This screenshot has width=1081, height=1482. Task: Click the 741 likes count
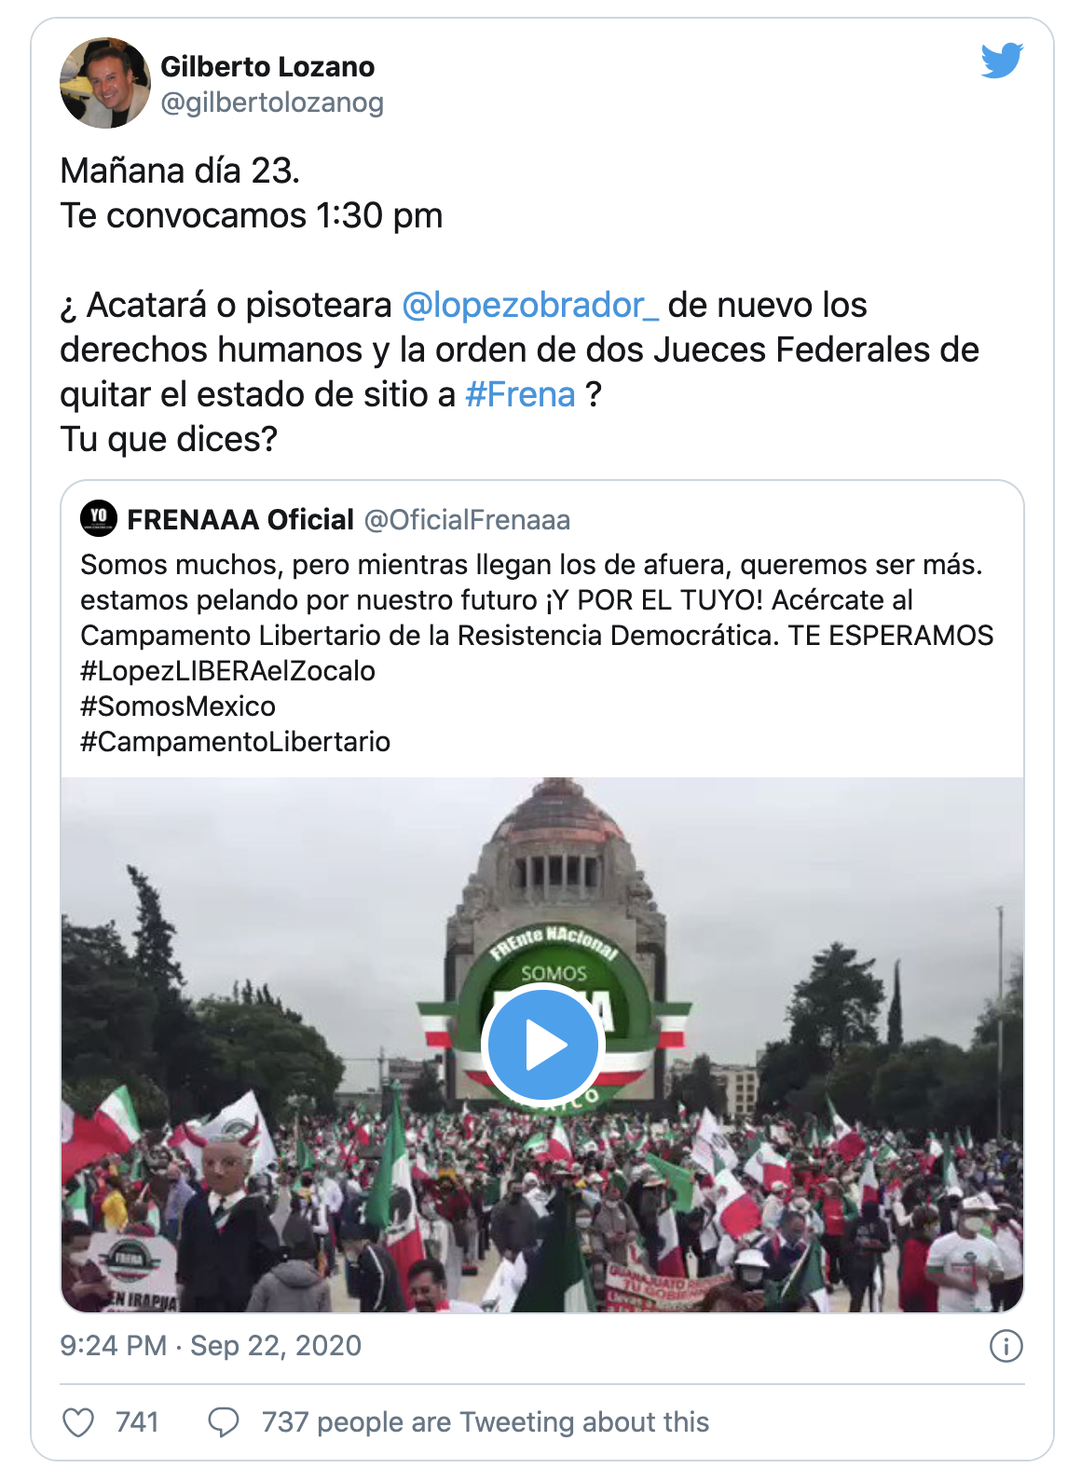point(137,1422)
